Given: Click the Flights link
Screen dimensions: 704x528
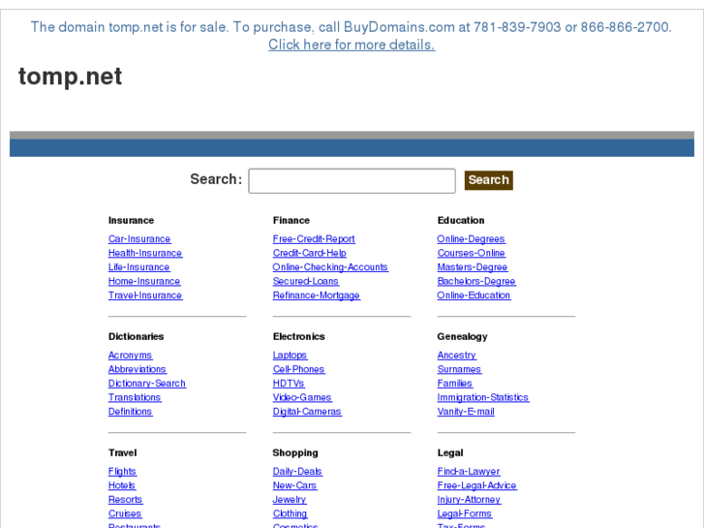Looking at the screenshot, I should (x=122, y=472).
